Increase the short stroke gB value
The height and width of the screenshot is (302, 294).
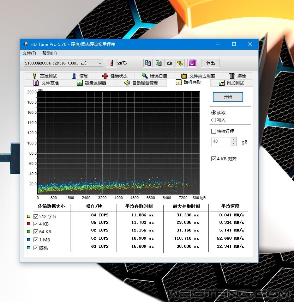tap(234, 140)
